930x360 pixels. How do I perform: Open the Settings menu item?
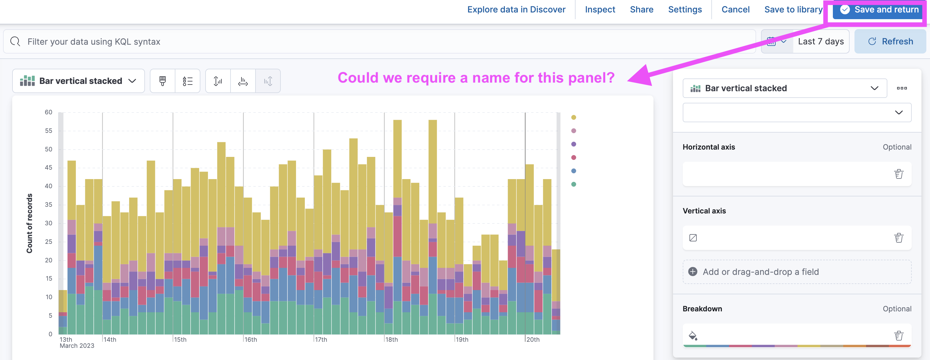tap(685, 9)
